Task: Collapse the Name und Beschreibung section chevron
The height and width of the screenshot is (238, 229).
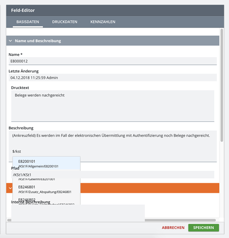Action: point(10,41)
